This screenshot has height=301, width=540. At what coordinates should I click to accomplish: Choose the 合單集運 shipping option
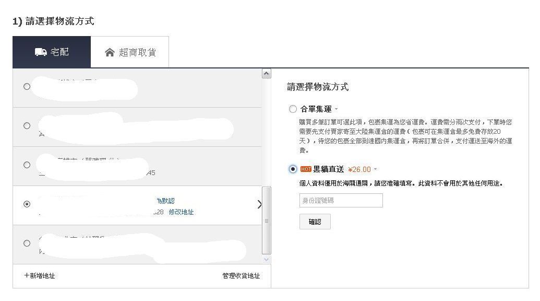pos(293,109)
